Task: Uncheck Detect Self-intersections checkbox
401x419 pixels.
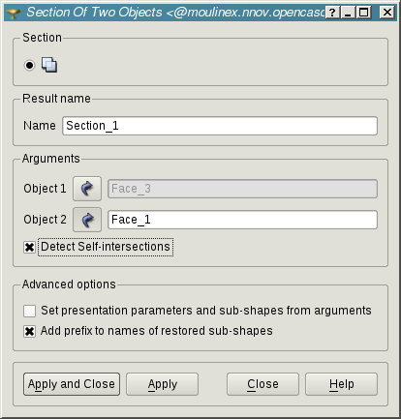Action: pos(29,248)
